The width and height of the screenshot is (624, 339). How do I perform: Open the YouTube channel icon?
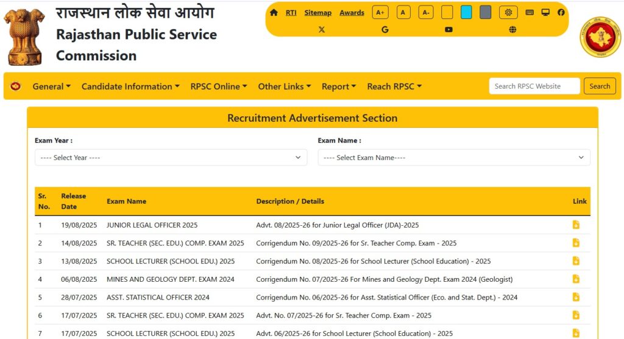point(448,29)
